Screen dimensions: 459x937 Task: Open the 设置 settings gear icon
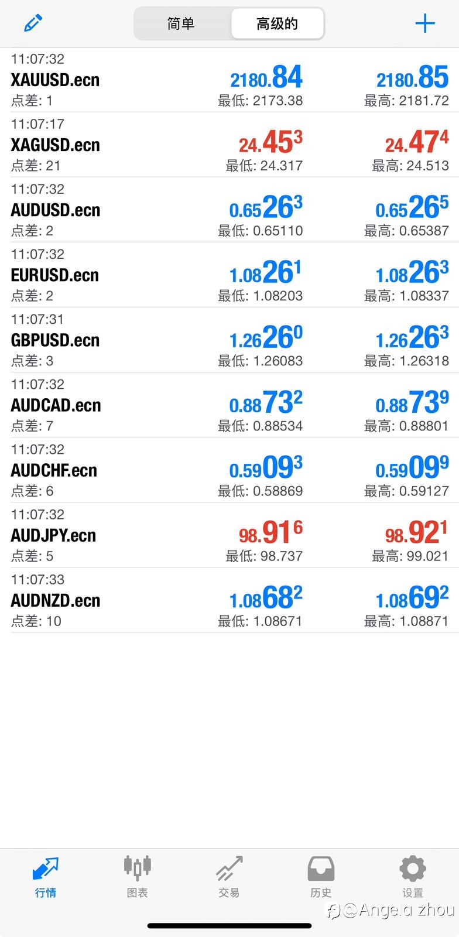point(413,868)
